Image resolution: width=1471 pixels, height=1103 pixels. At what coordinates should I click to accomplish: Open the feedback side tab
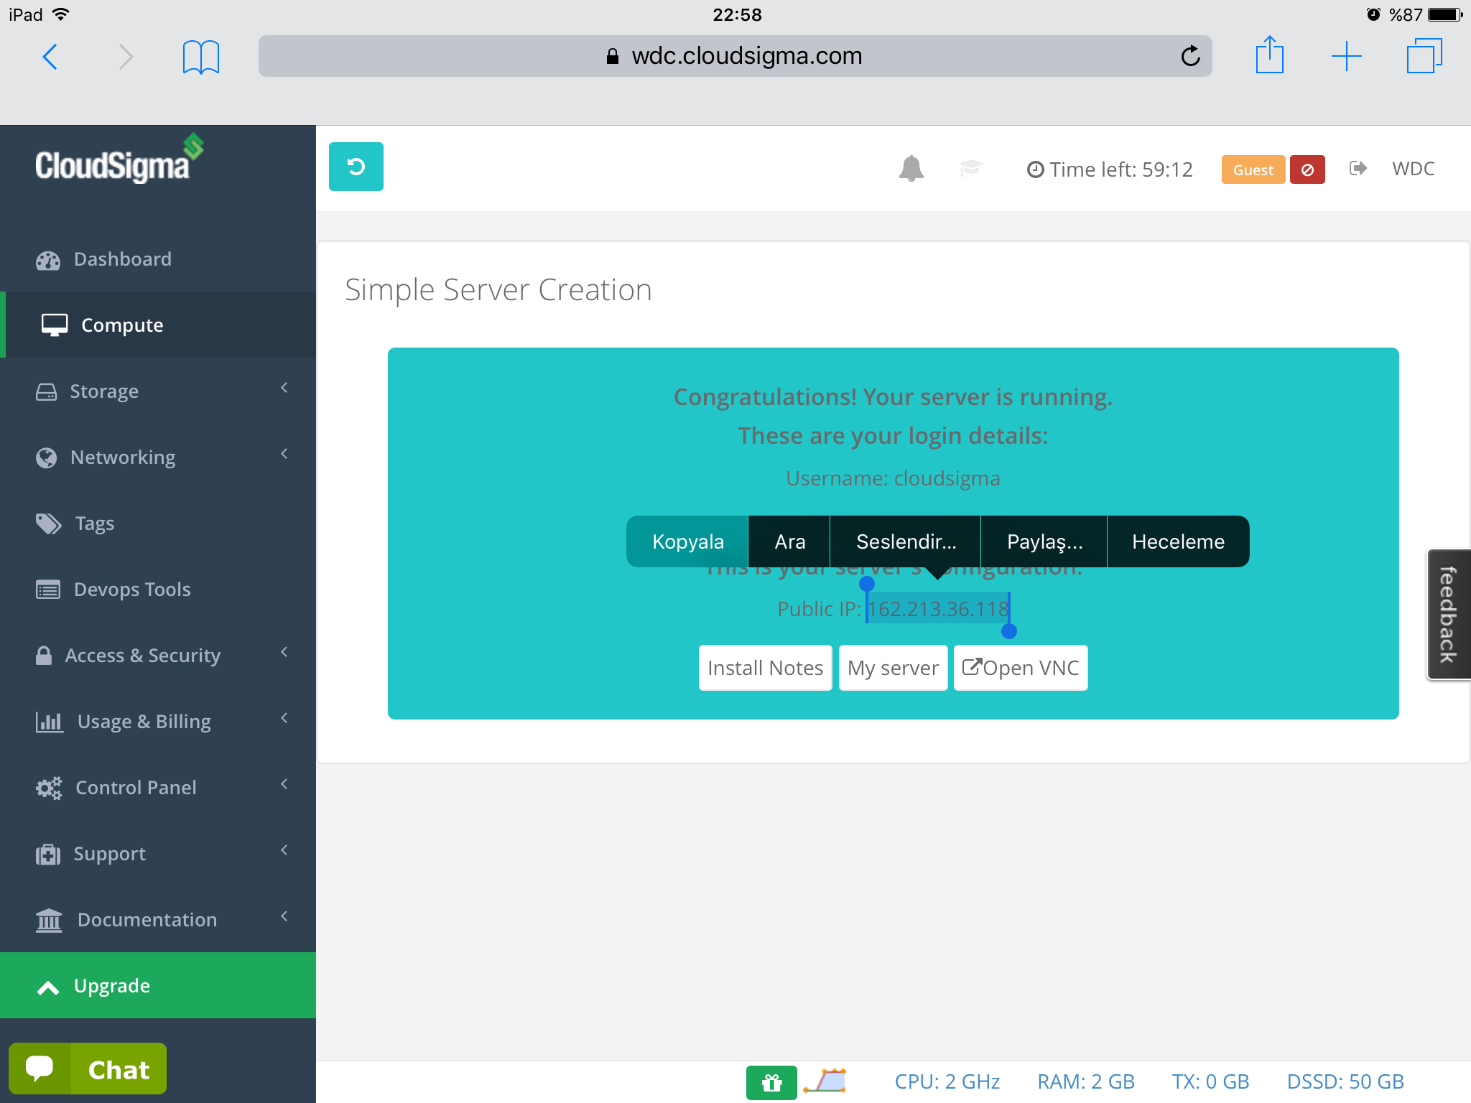pyautogui.click(x=1448, y=614)
